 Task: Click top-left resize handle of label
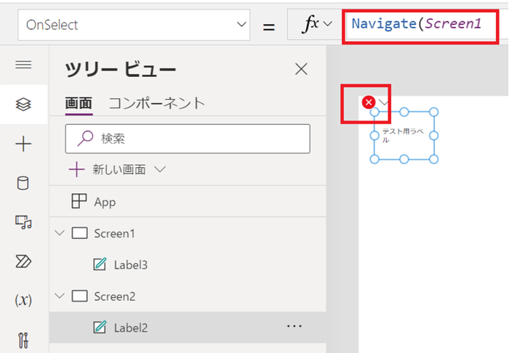click(x=374, y=112)
